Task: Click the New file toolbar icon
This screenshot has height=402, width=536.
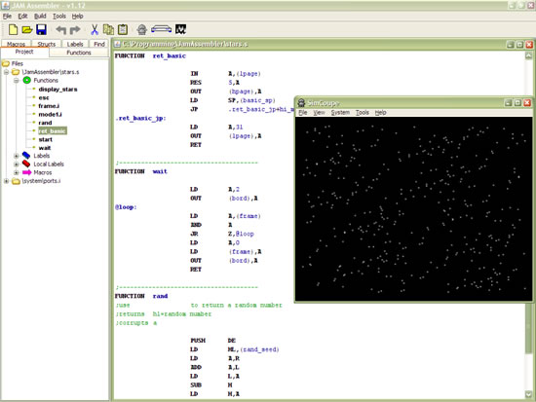Action: click(13, 30)
